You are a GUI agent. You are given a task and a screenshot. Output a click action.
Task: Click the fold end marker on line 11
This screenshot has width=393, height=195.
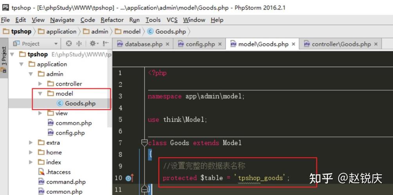click(x=144, y=189)
